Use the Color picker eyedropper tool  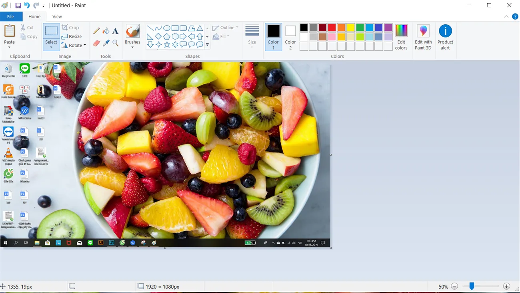(x=105, y=42)
